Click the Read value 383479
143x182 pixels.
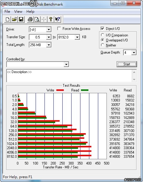click(x=129, y=144)
